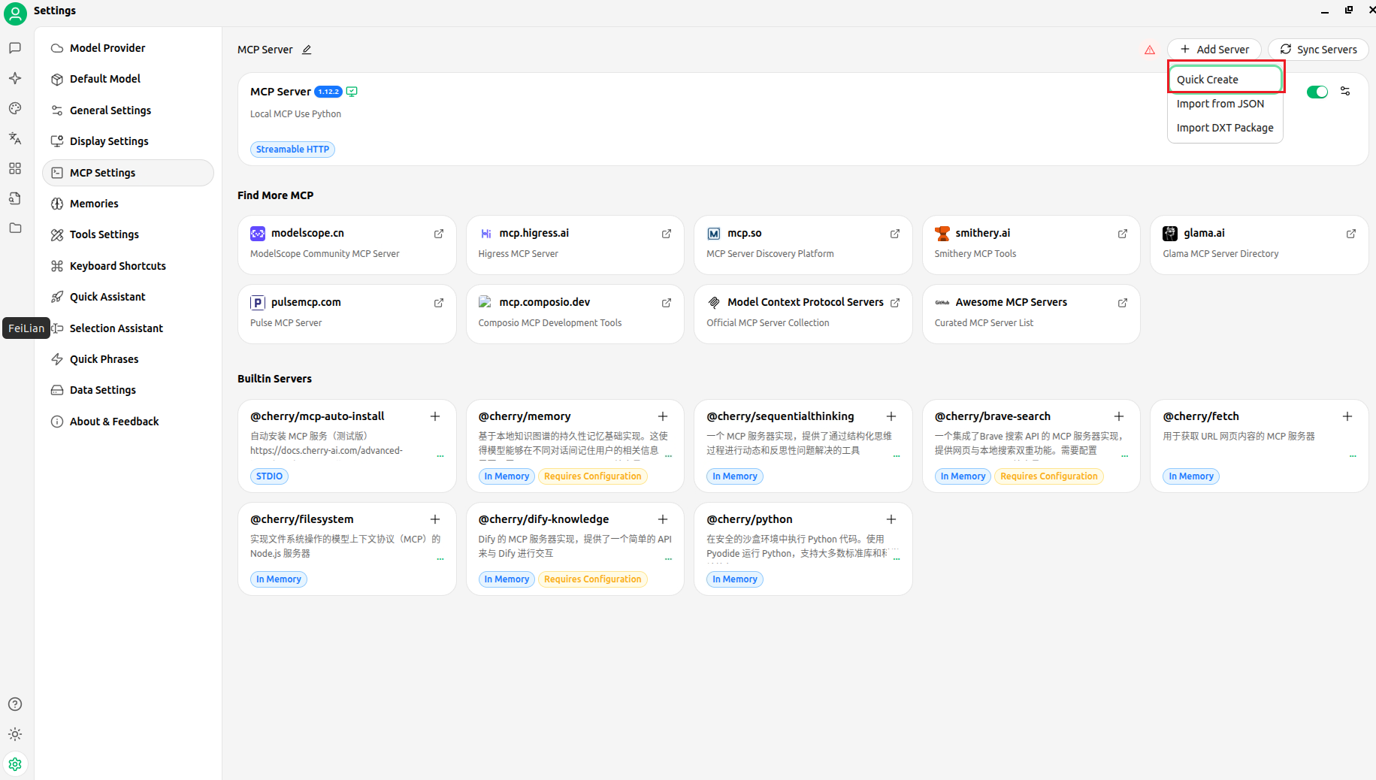Click the edit pencil beside MCP Server title
This screenshot has height=780, width=1376.
point(307,50)
